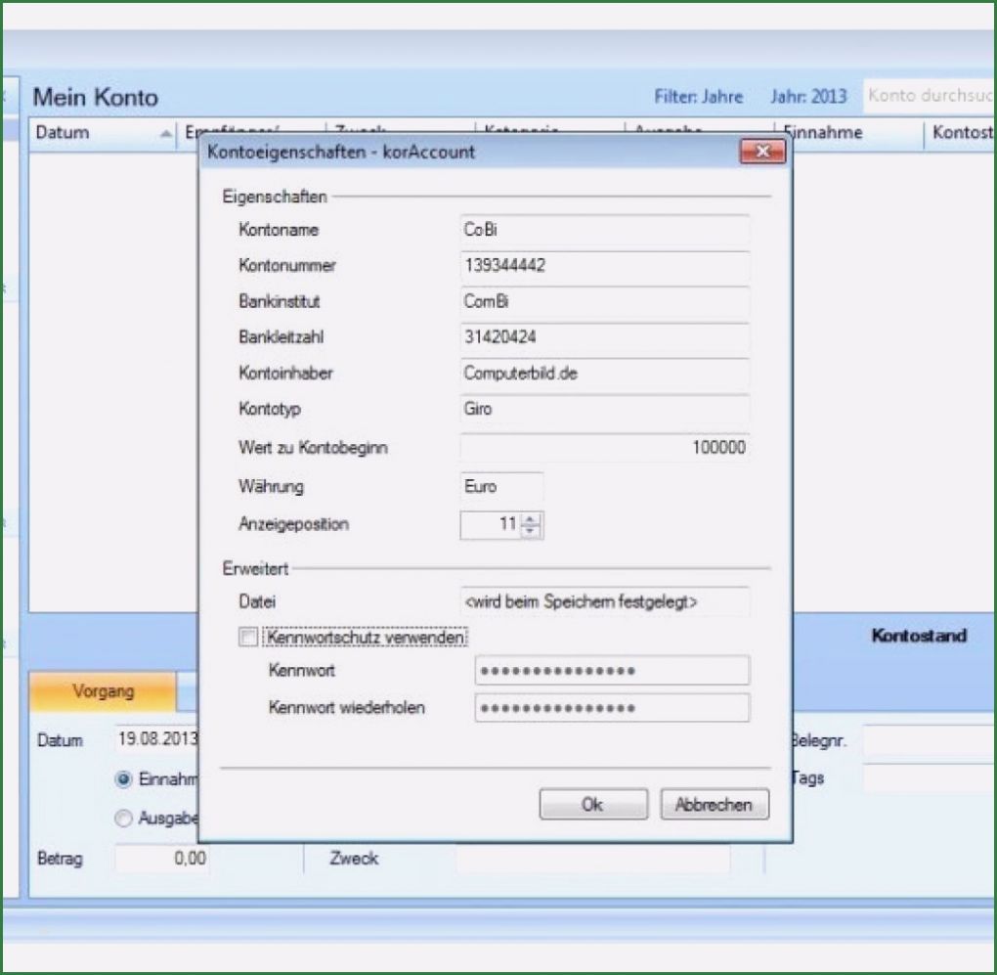
Task: Click the Konto durchsuchen search box
Action: pyautogui.click(x=929, y=96)
